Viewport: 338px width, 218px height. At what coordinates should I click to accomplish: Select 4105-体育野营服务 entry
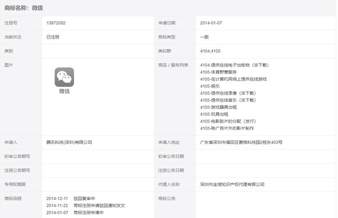point(218,72)
